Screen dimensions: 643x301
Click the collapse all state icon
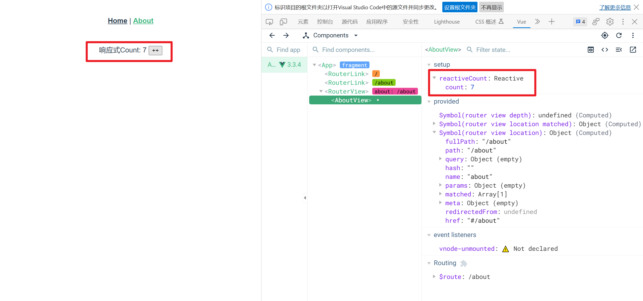point(619,50)
